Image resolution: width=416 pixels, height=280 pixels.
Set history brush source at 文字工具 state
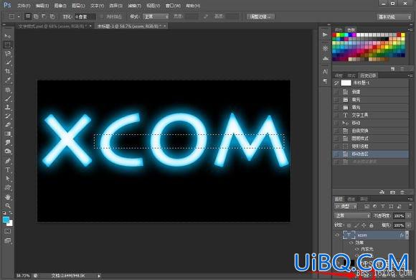[x=336, y=115]
